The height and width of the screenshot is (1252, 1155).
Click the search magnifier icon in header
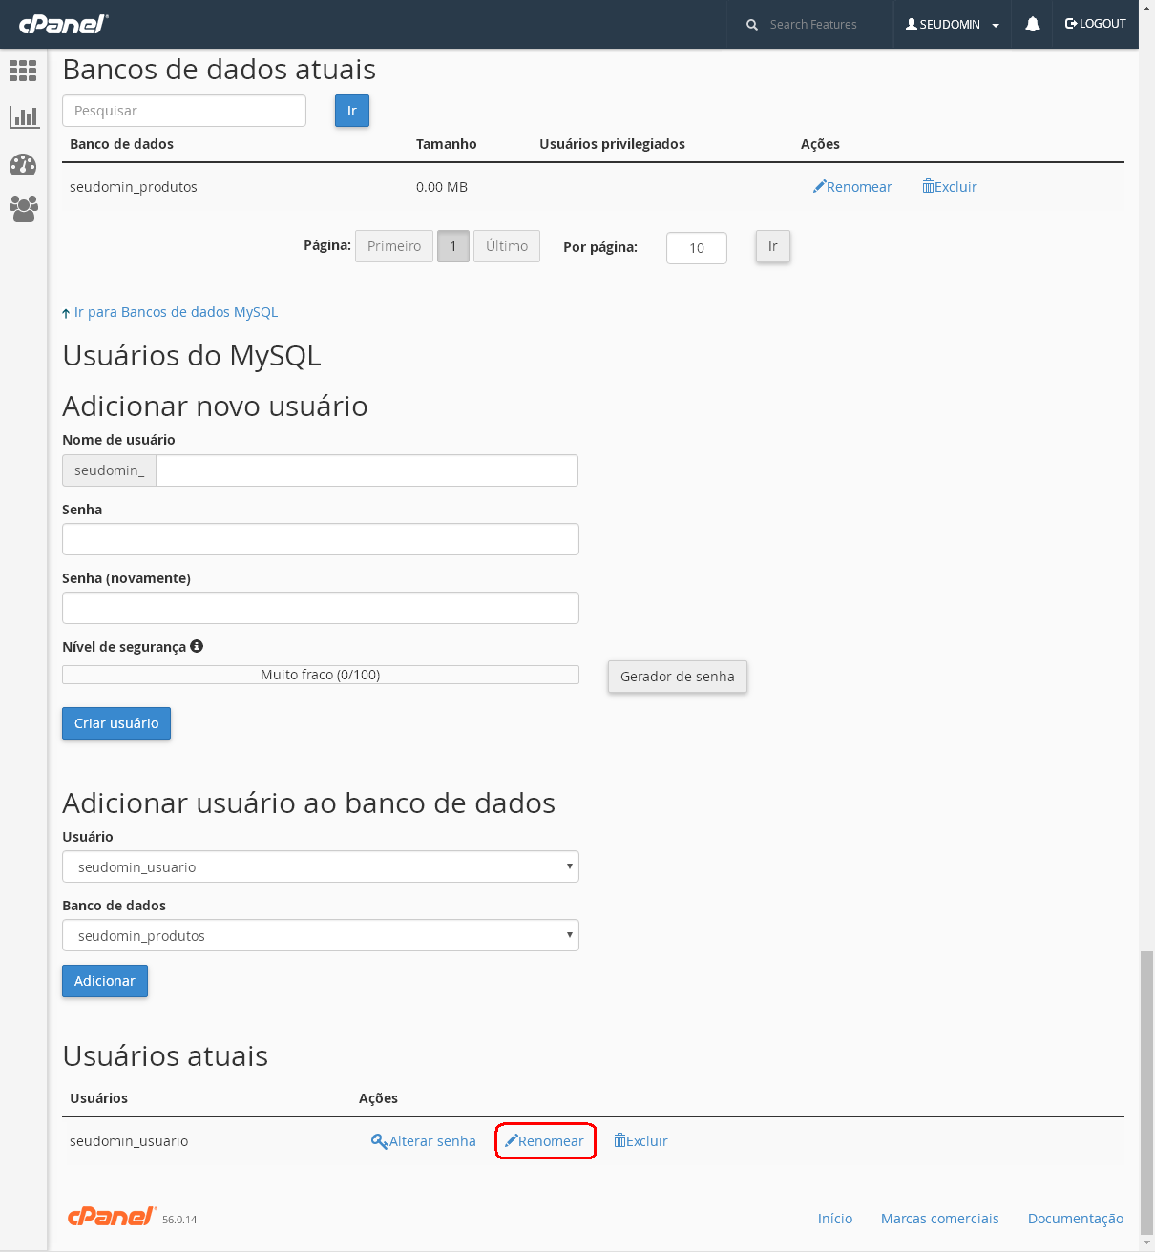coord(752,25)
